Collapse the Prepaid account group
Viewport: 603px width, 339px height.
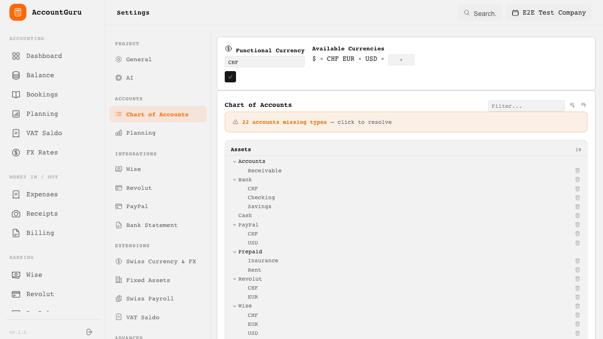tap(235, 251)
